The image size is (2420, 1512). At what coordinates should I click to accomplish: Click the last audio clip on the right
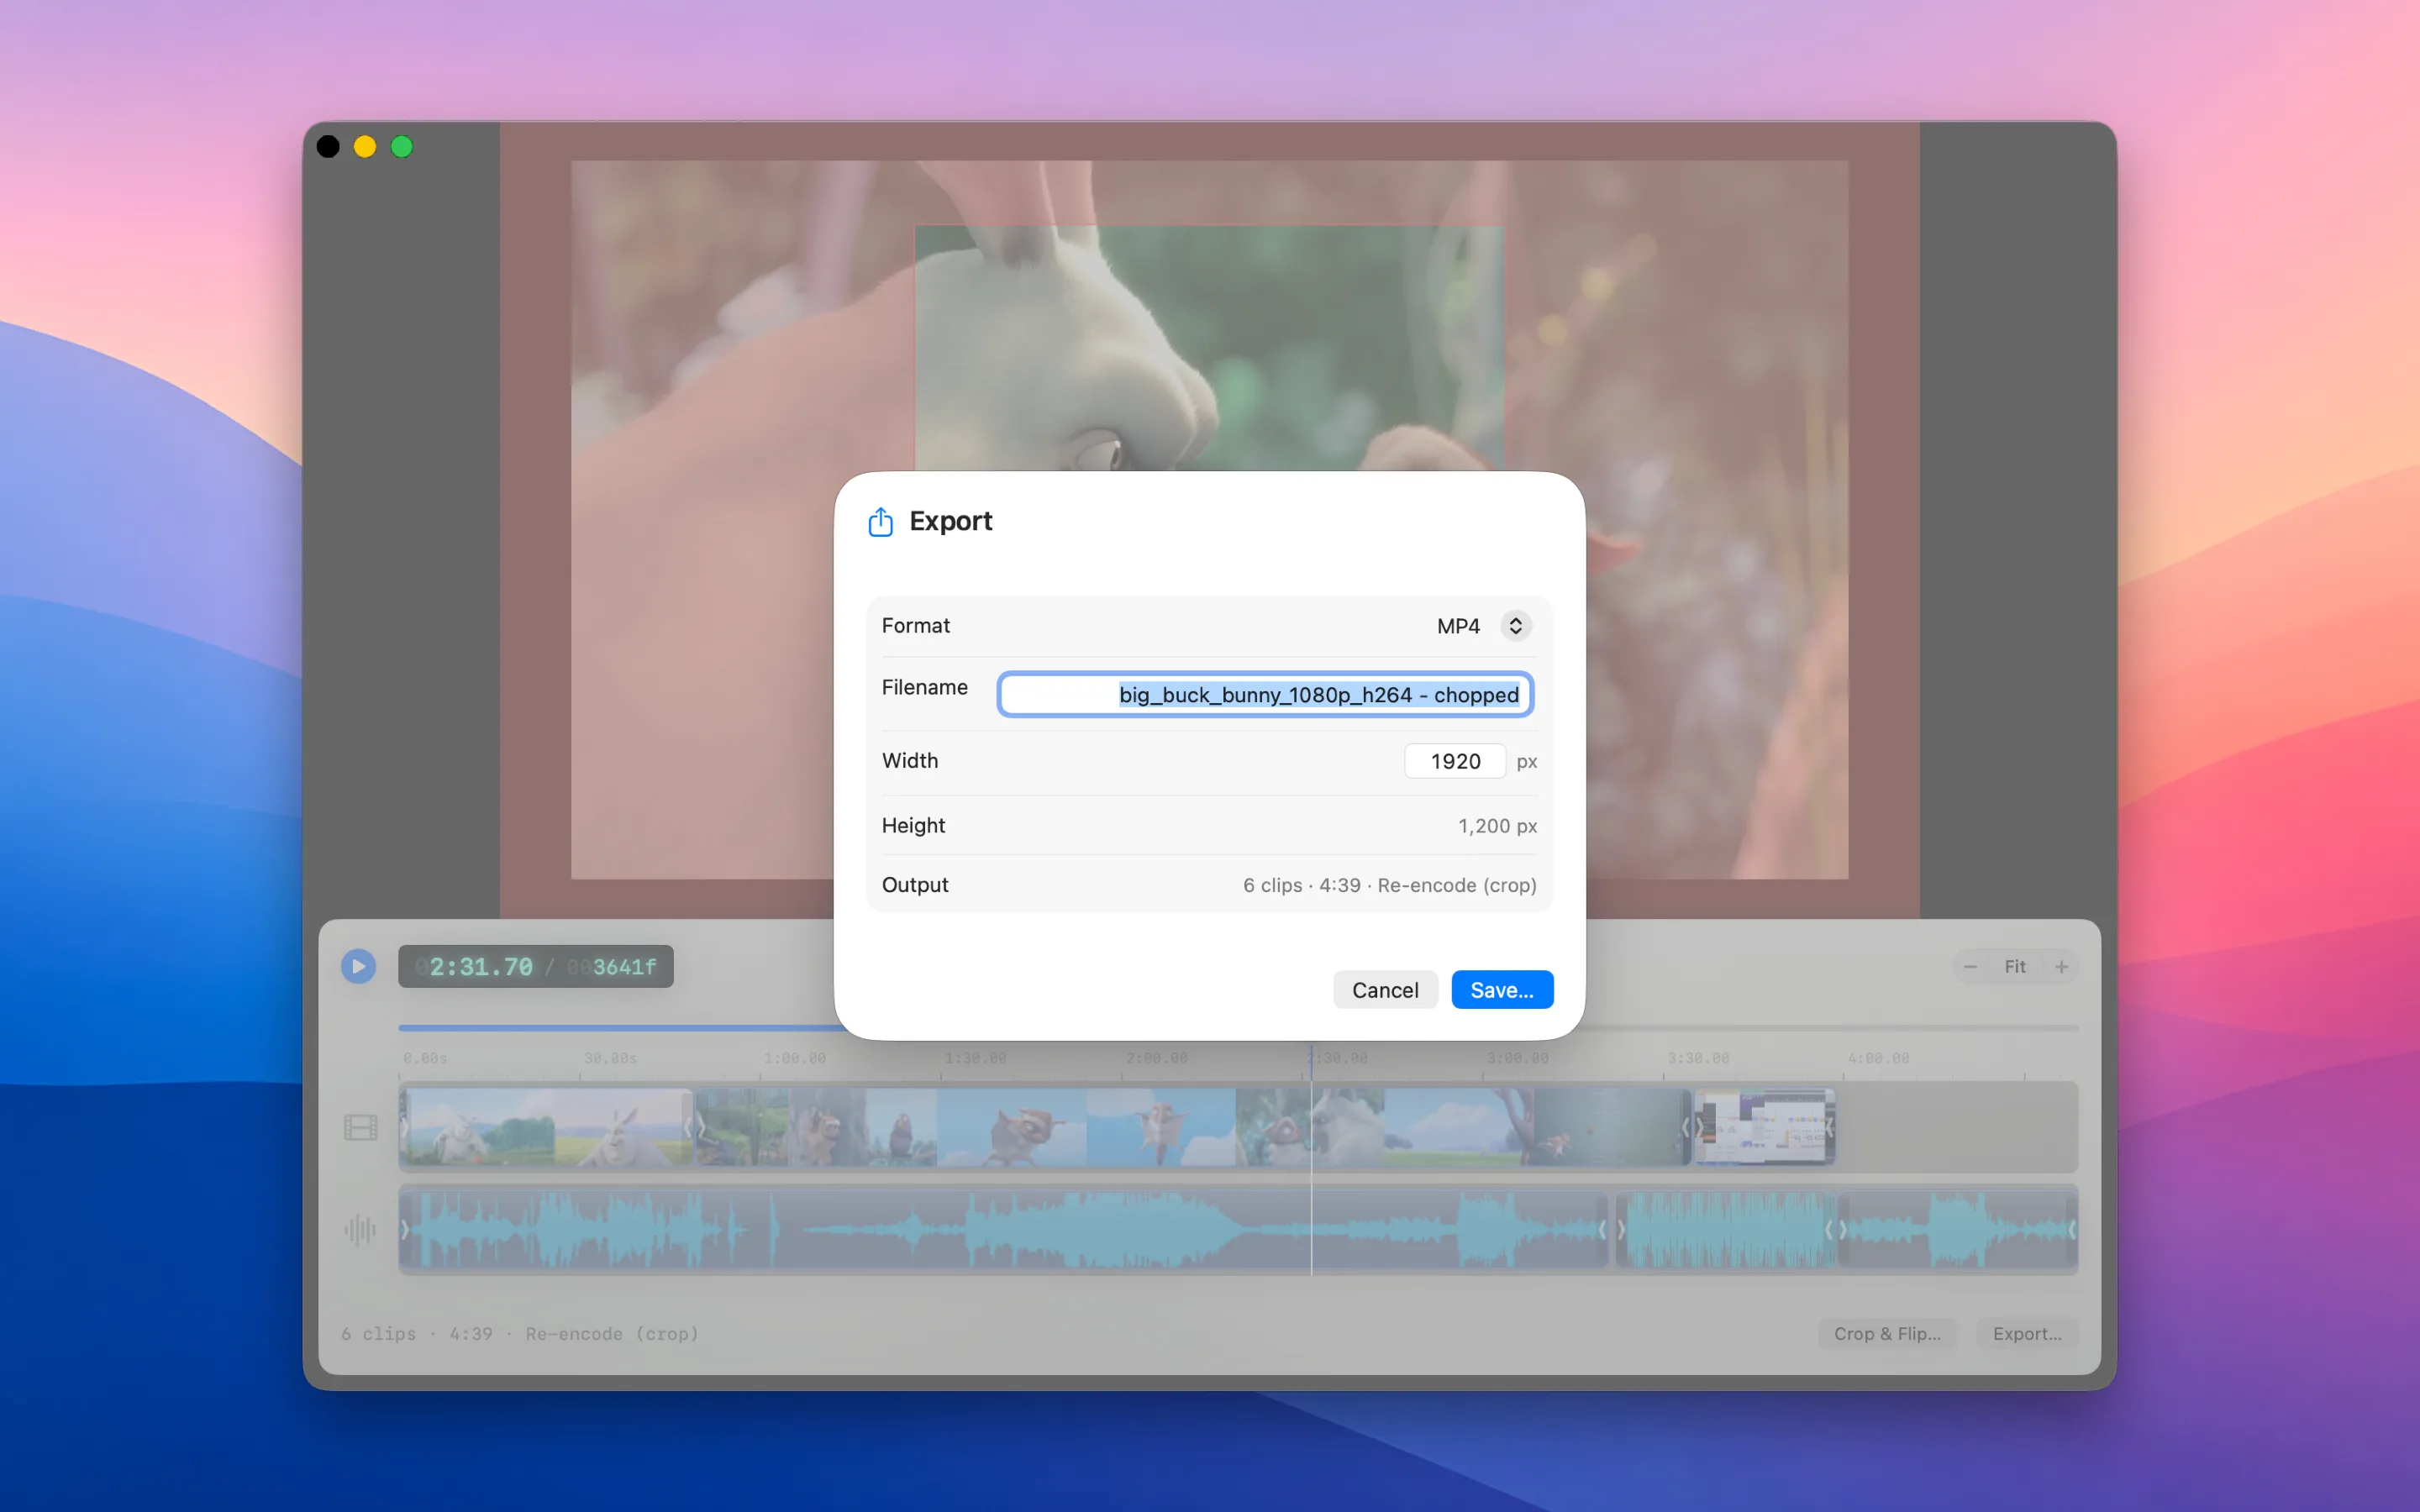[1957, 1229]
